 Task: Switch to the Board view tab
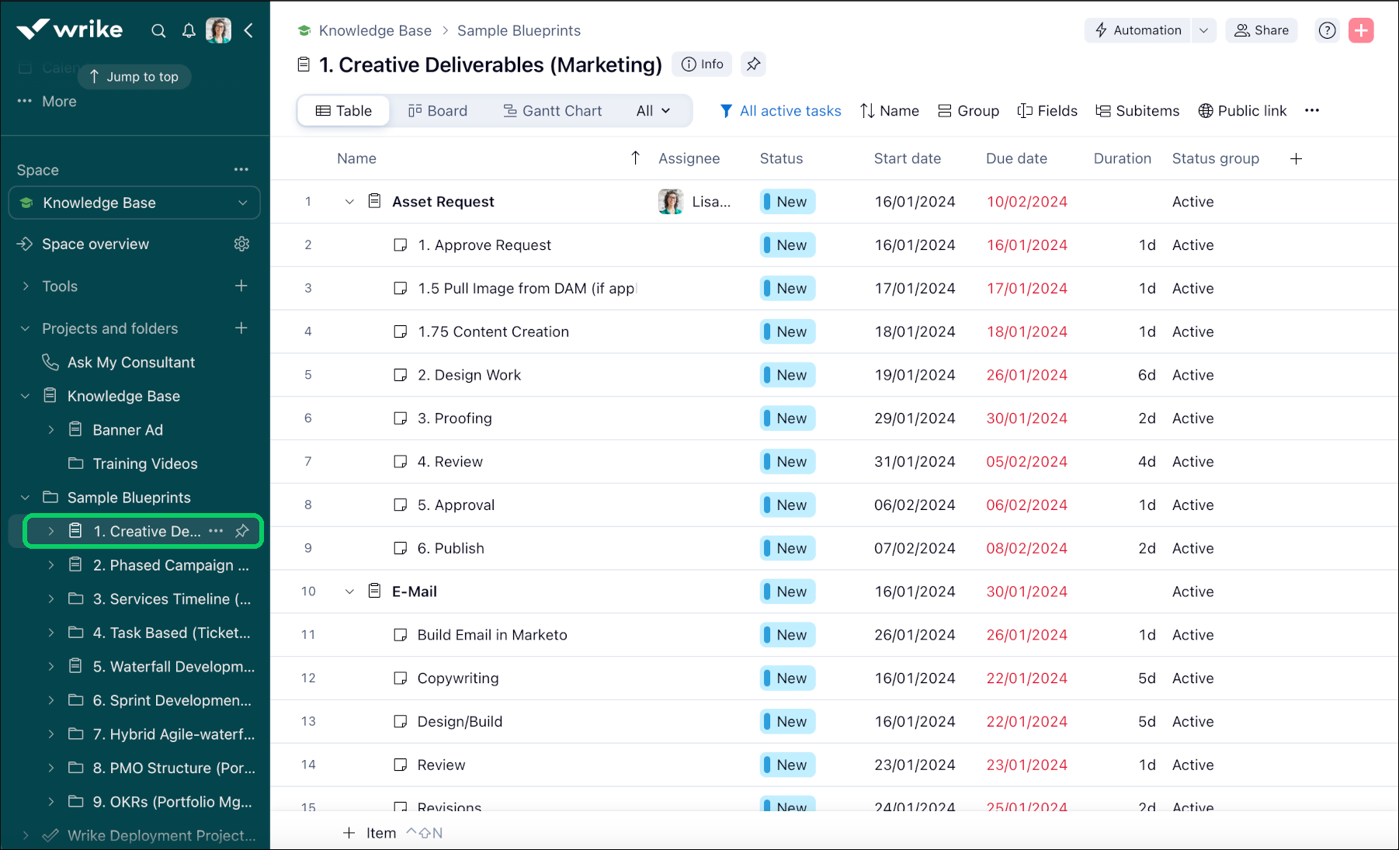438,111
